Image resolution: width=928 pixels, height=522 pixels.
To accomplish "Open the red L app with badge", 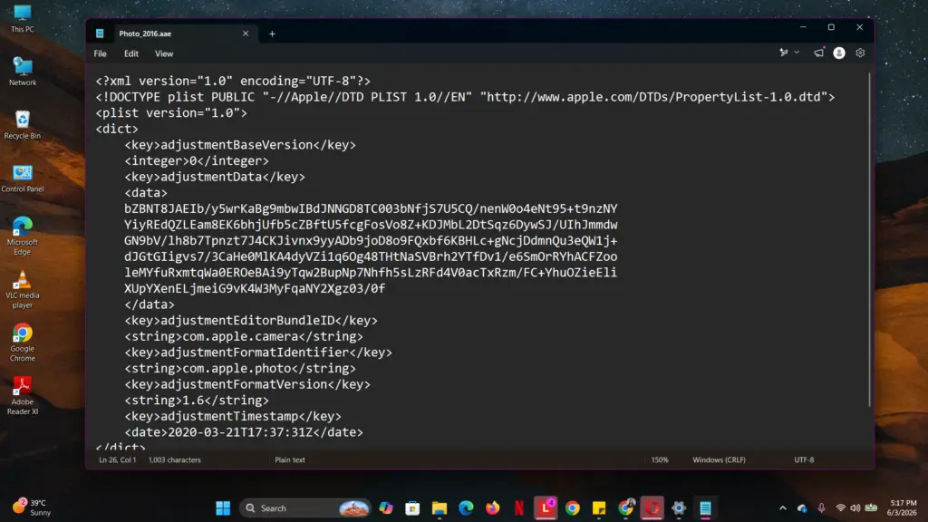I will [546, 507].
